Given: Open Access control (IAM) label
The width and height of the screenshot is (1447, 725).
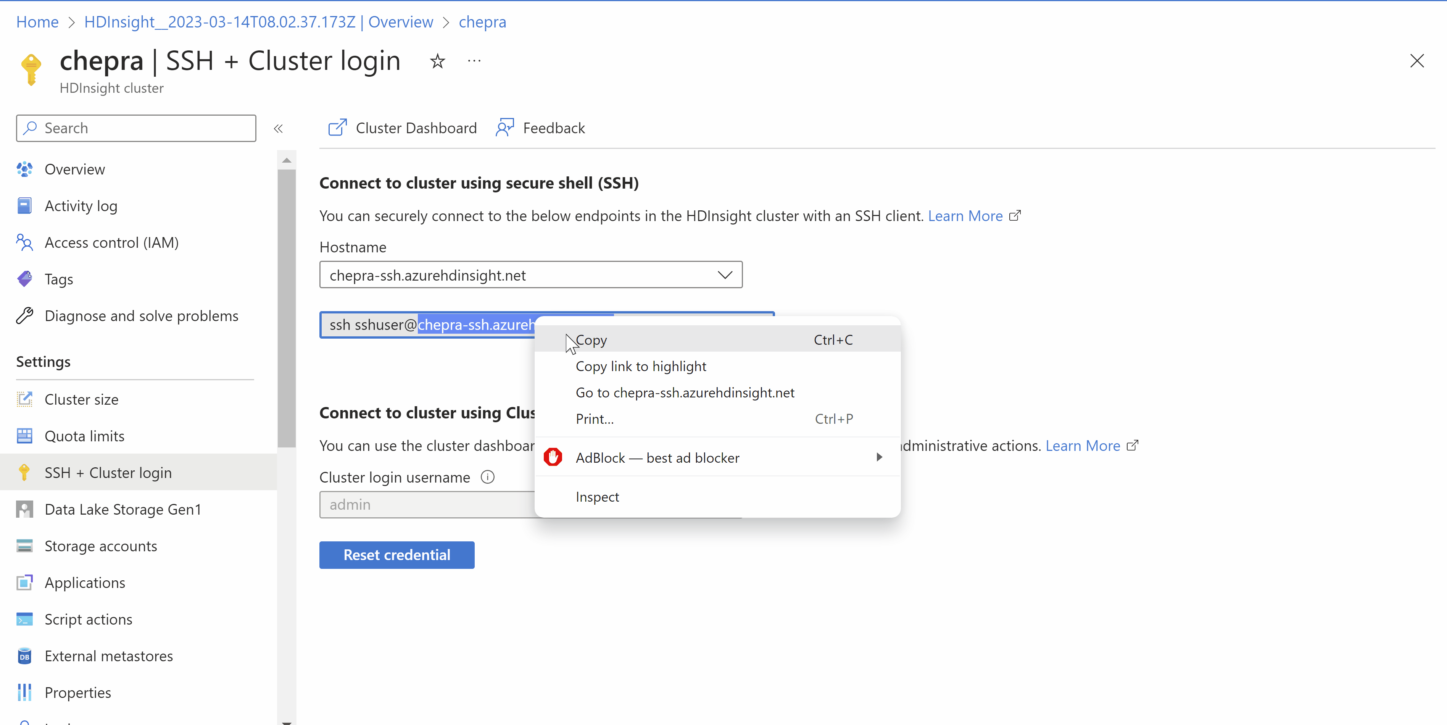Looking at the screenshot, I should point(111,242).
